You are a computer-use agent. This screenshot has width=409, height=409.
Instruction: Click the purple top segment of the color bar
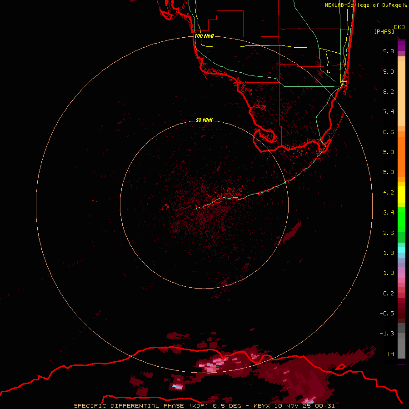401,45
